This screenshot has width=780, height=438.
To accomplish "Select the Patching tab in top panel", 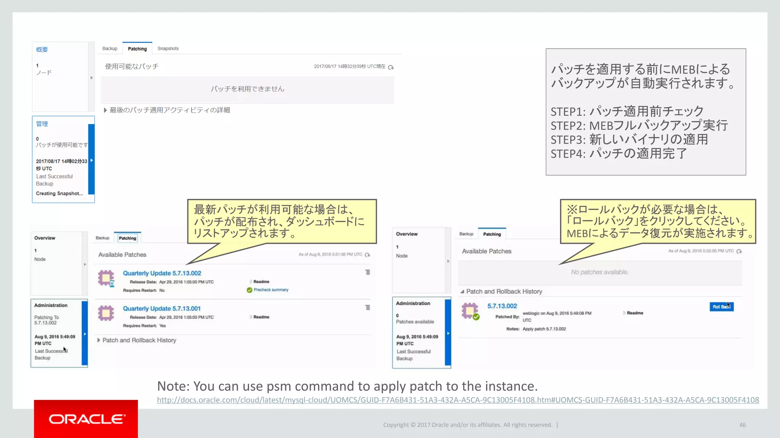I will [137, 49].
